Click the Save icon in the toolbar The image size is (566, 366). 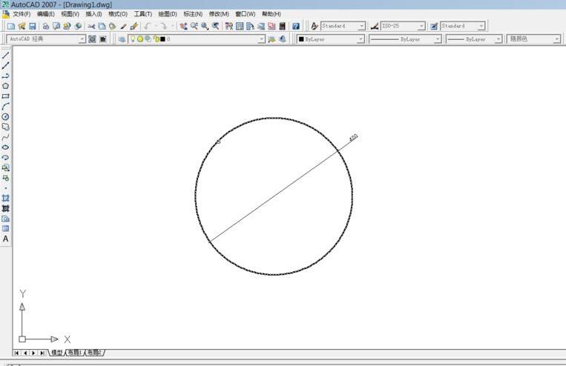pos(32,26)
